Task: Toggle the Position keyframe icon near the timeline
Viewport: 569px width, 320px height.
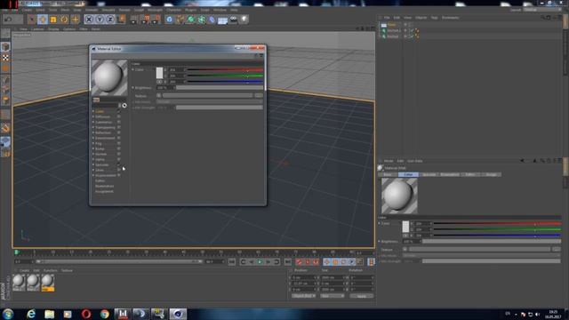Action: click(327, 261)
